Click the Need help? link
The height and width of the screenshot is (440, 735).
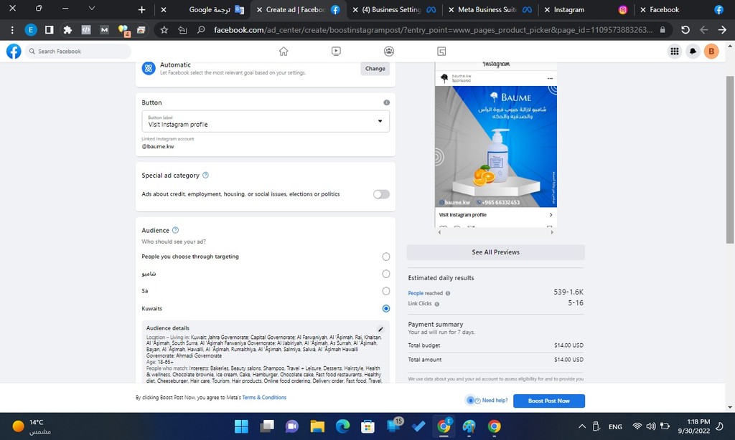(x=495, y=400)
